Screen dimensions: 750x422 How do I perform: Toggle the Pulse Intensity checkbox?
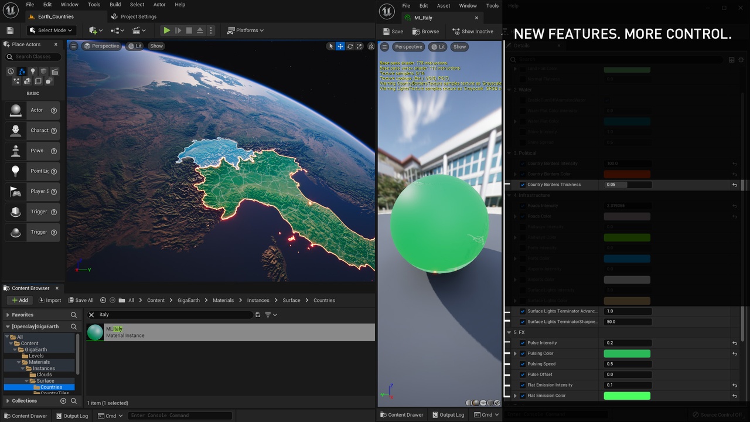(523, 343)
